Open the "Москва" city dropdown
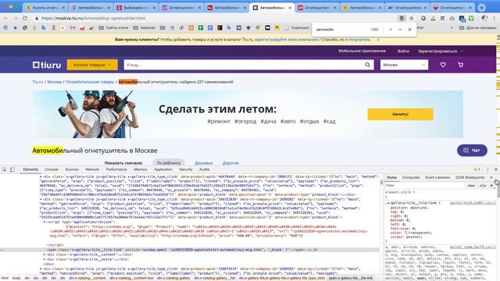This screenshot has height=281, width=500. tap(404, 65)
